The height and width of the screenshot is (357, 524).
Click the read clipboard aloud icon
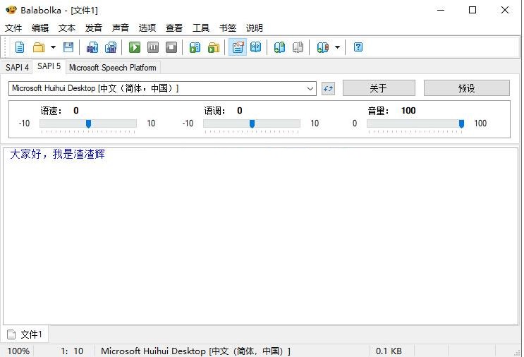point(195,47)
